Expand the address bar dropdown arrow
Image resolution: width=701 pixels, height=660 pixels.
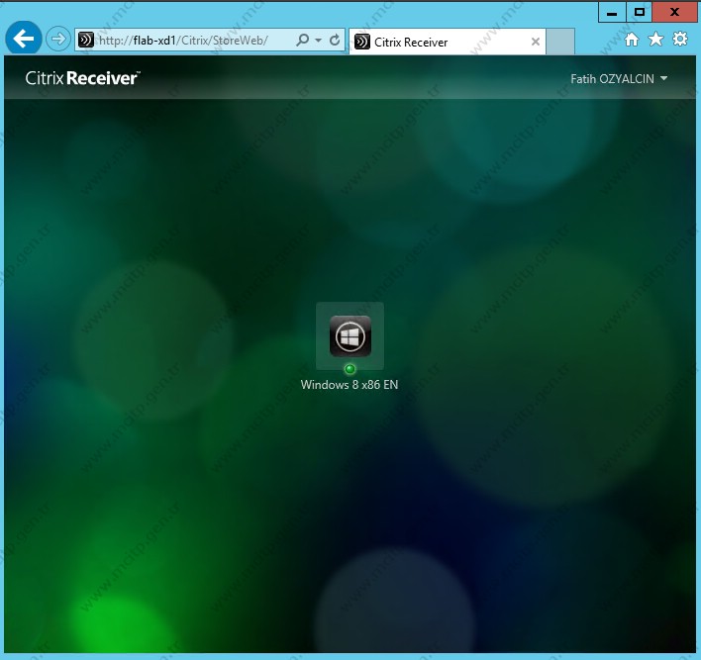[318, 41]
